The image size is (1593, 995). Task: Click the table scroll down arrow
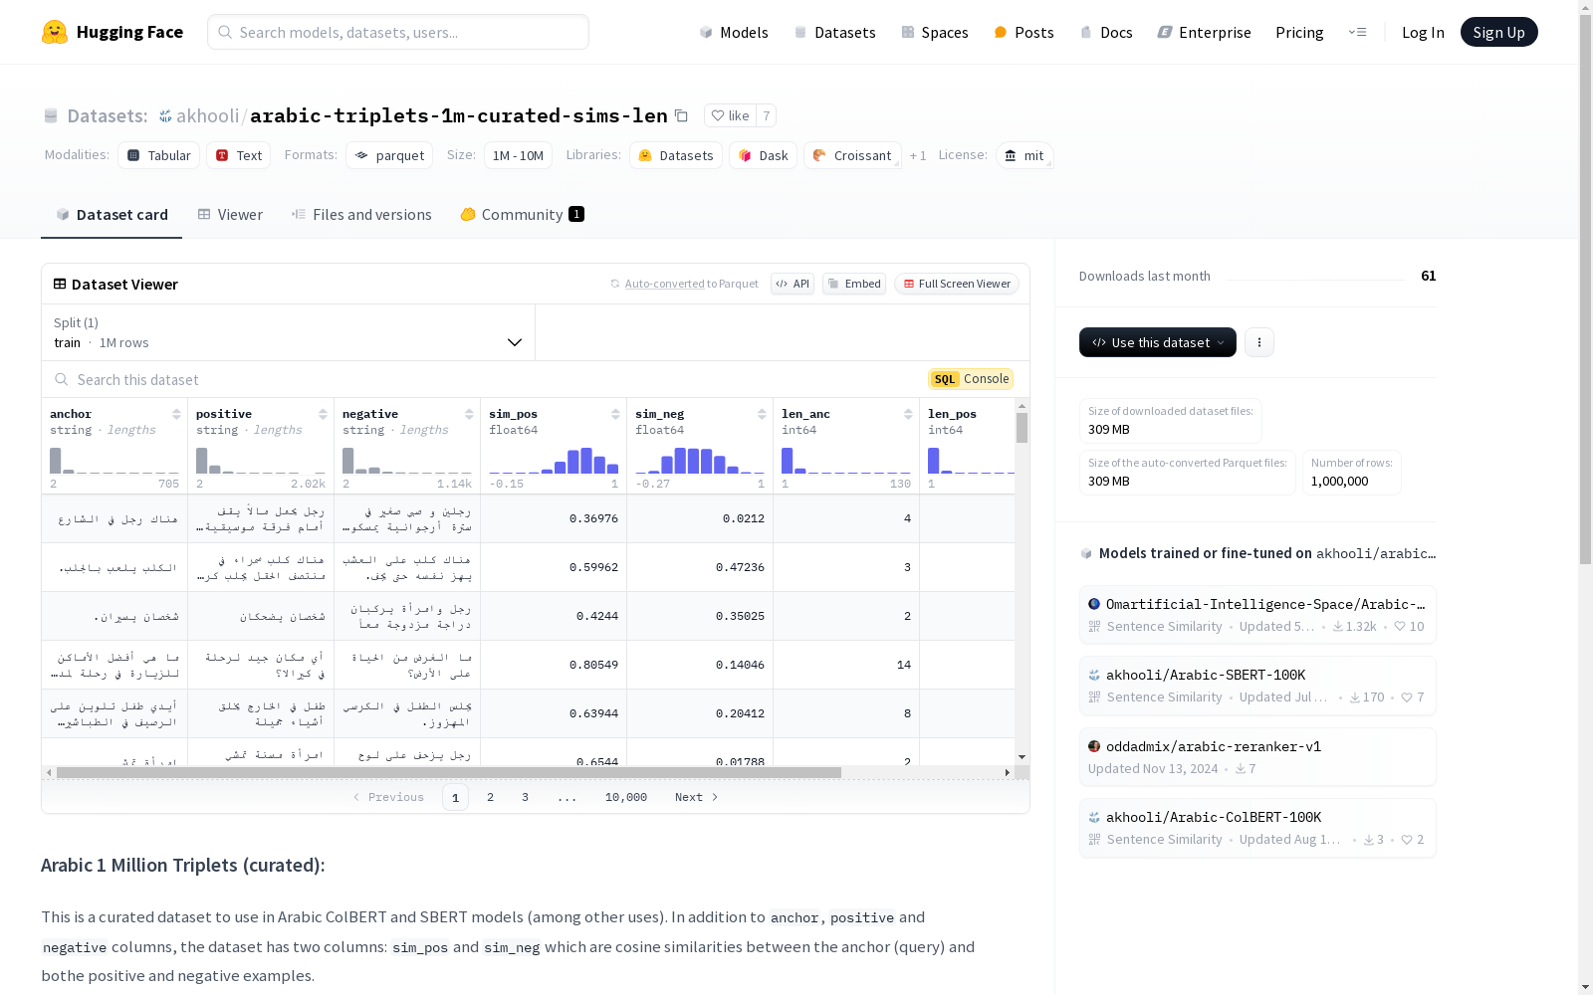click(x=1022, y=757)
